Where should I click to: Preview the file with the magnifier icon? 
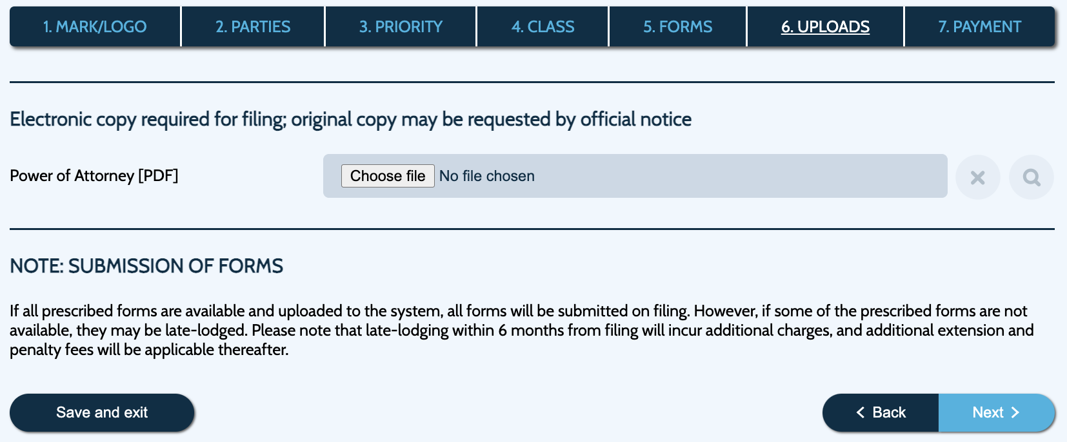coord(1032,177)
